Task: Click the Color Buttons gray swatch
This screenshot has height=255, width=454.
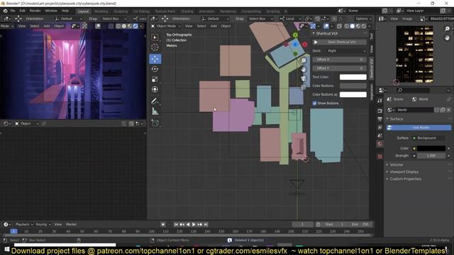Action: click(353, 86)
